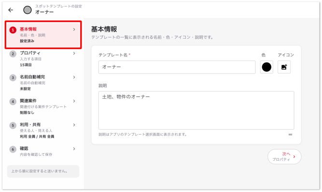
Task: Click 説明はアプリのテンプレート選択画面に表示されます helper text
Action: pos(143,134)
